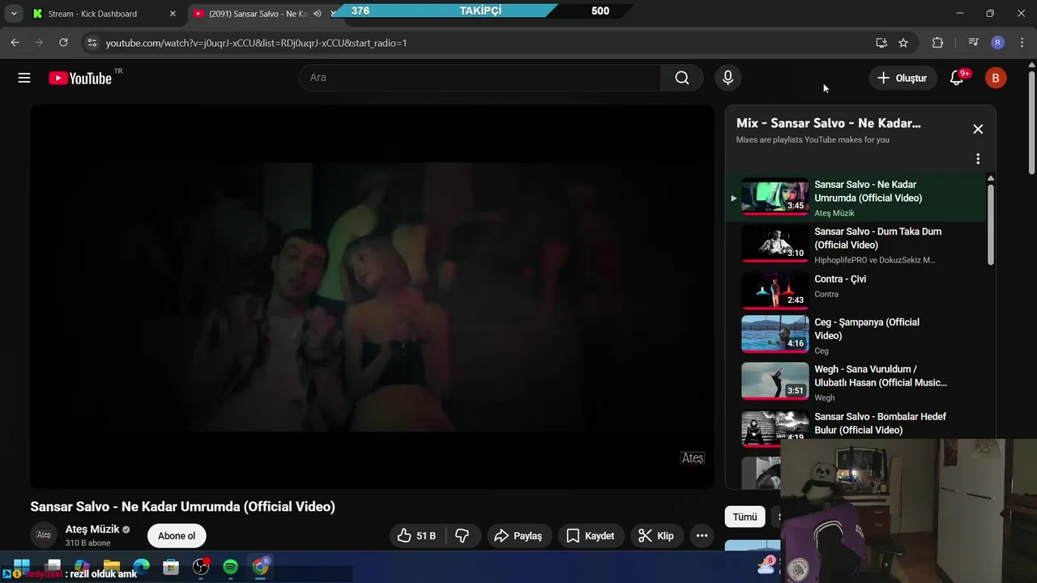This screenshot has height=583, width=1037.
Task: Play Sansar Salvo - Bombalar Hedef Bulur
Action: (856, 424)
